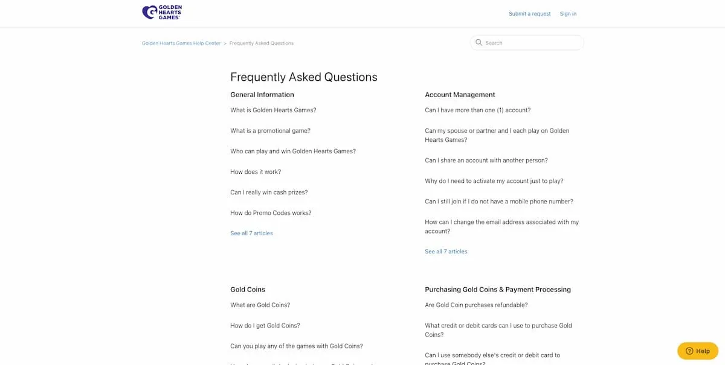725x365 pixels.
Task: Open article on changing your email address
Action: pos(501,226)
